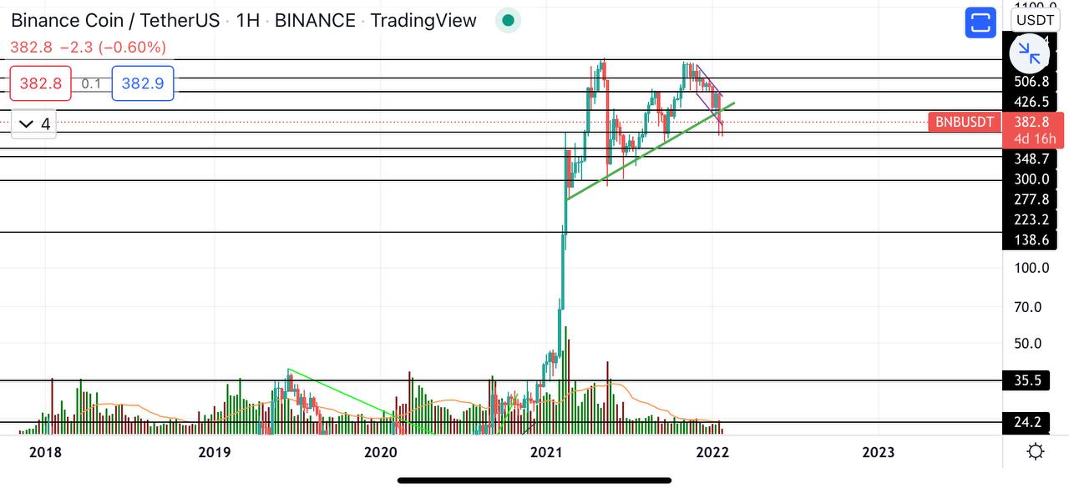Click the Binance Coin / TetherUS symbol title
The width and height of the screenshot is (1069, 493).
click(x=116, y=21)
